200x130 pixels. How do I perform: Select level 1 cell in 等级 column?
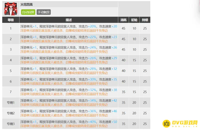pyautogui.click(x=11, y=28)
